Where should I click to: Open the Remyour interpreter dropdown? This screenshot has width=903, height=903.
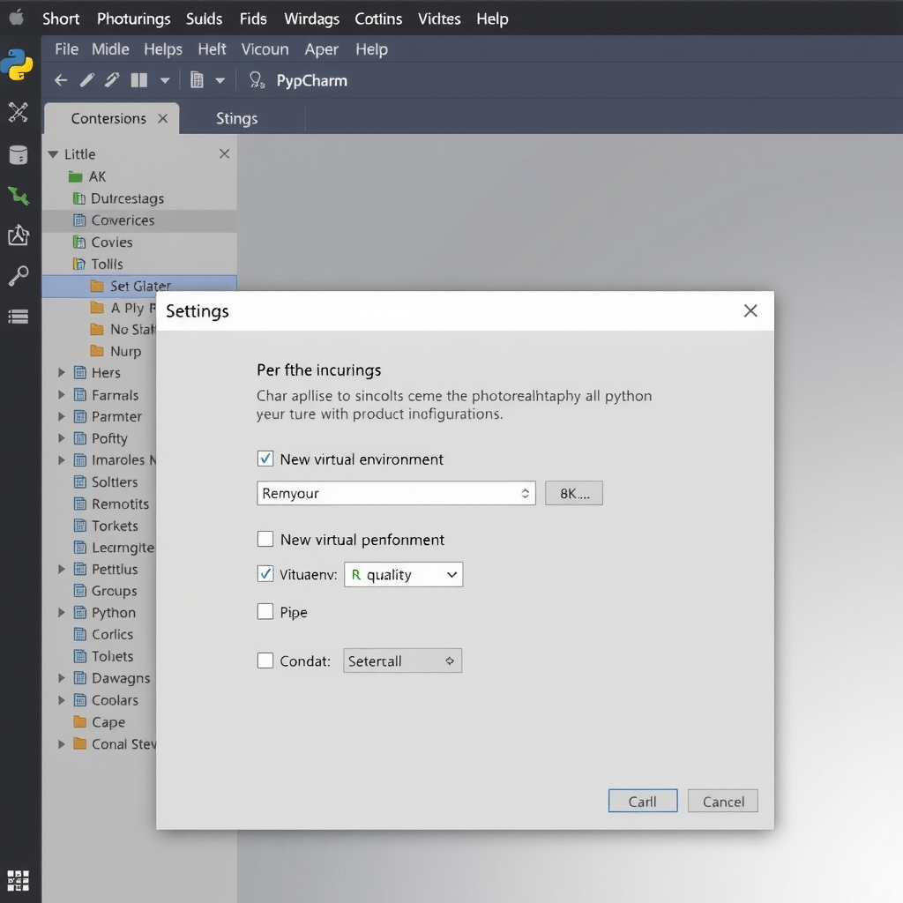tap(395, 493)
